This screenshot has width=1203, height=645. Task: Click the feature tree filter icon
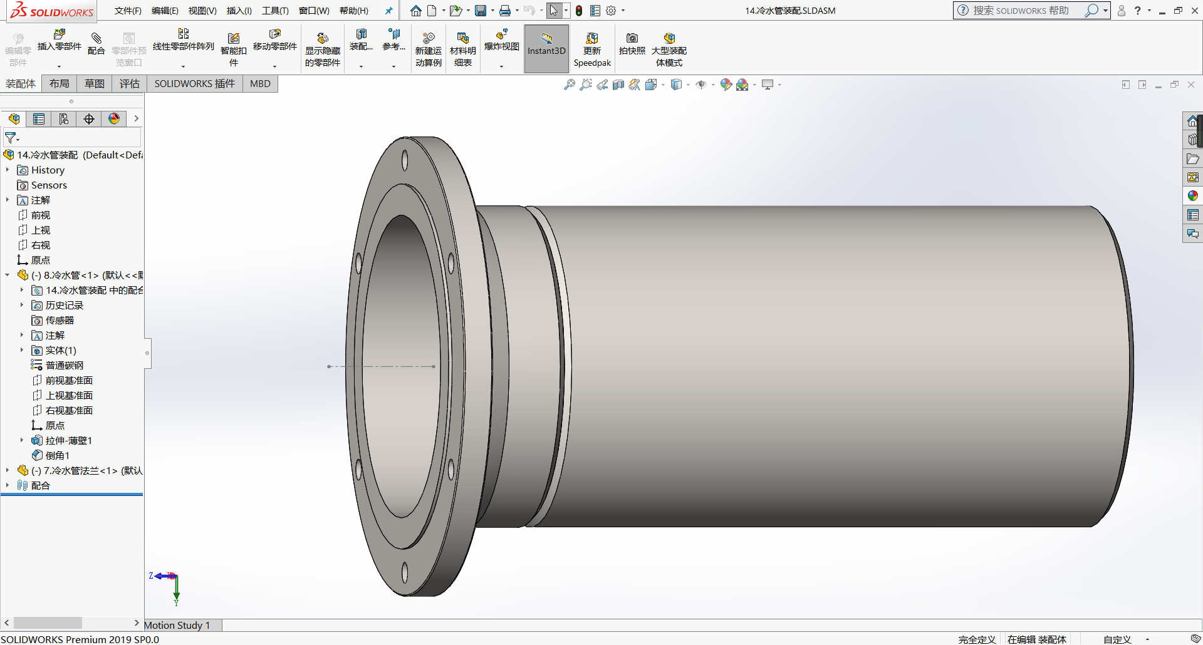[11, 137]
